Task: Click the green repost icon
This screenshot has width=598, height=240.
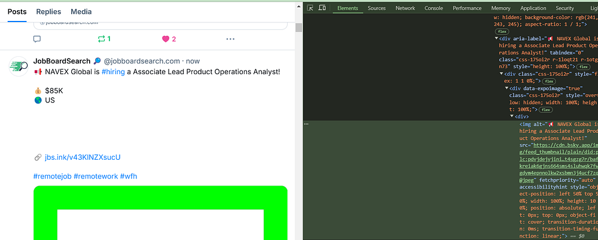Action: (x=101, y=38)
